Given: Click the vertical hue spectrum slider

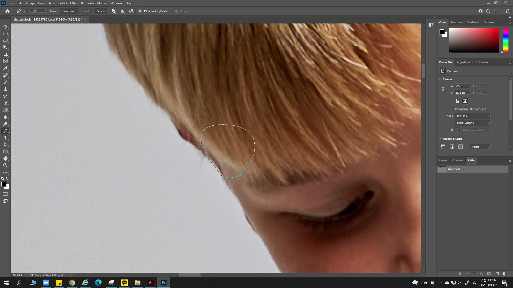Looking at the screenshot, I should (506, 41).
